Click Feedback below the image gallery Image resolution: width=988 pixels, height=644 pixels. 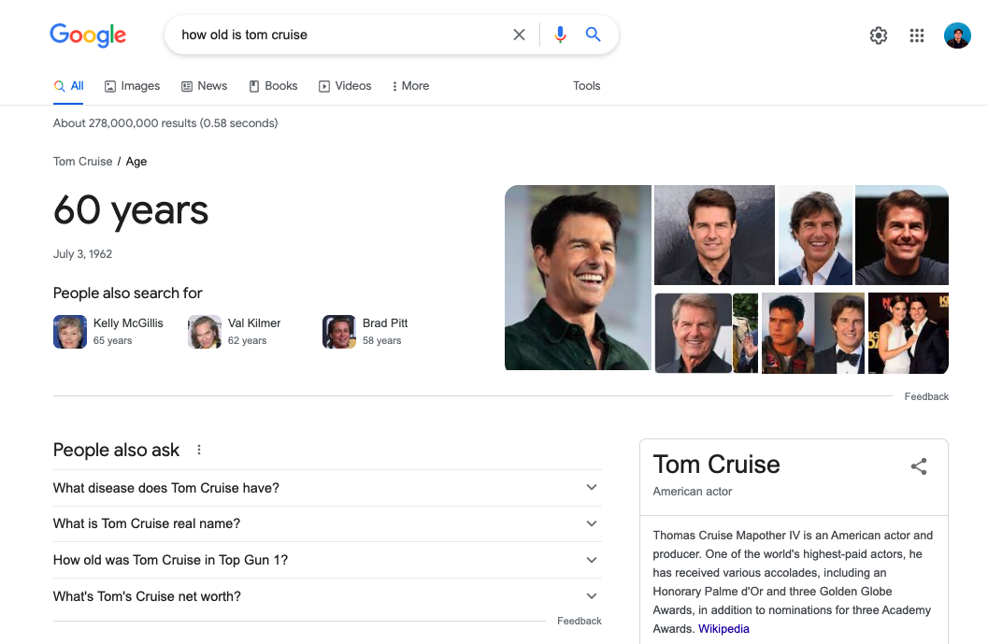[926, 396]
